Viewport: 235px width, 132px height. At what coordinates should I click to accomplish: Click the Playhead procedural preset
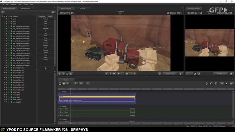46,29
